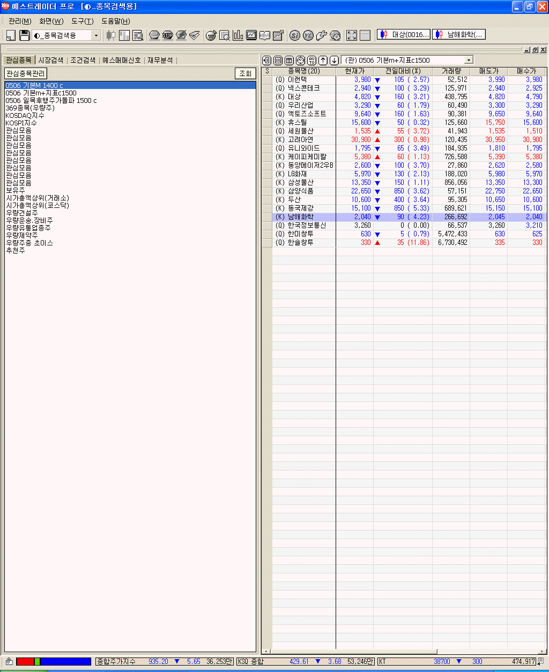Viewport: 549px width, 672px height.
Task: Click the YL circular toolbar icon
Action: [x=308, y=35]
